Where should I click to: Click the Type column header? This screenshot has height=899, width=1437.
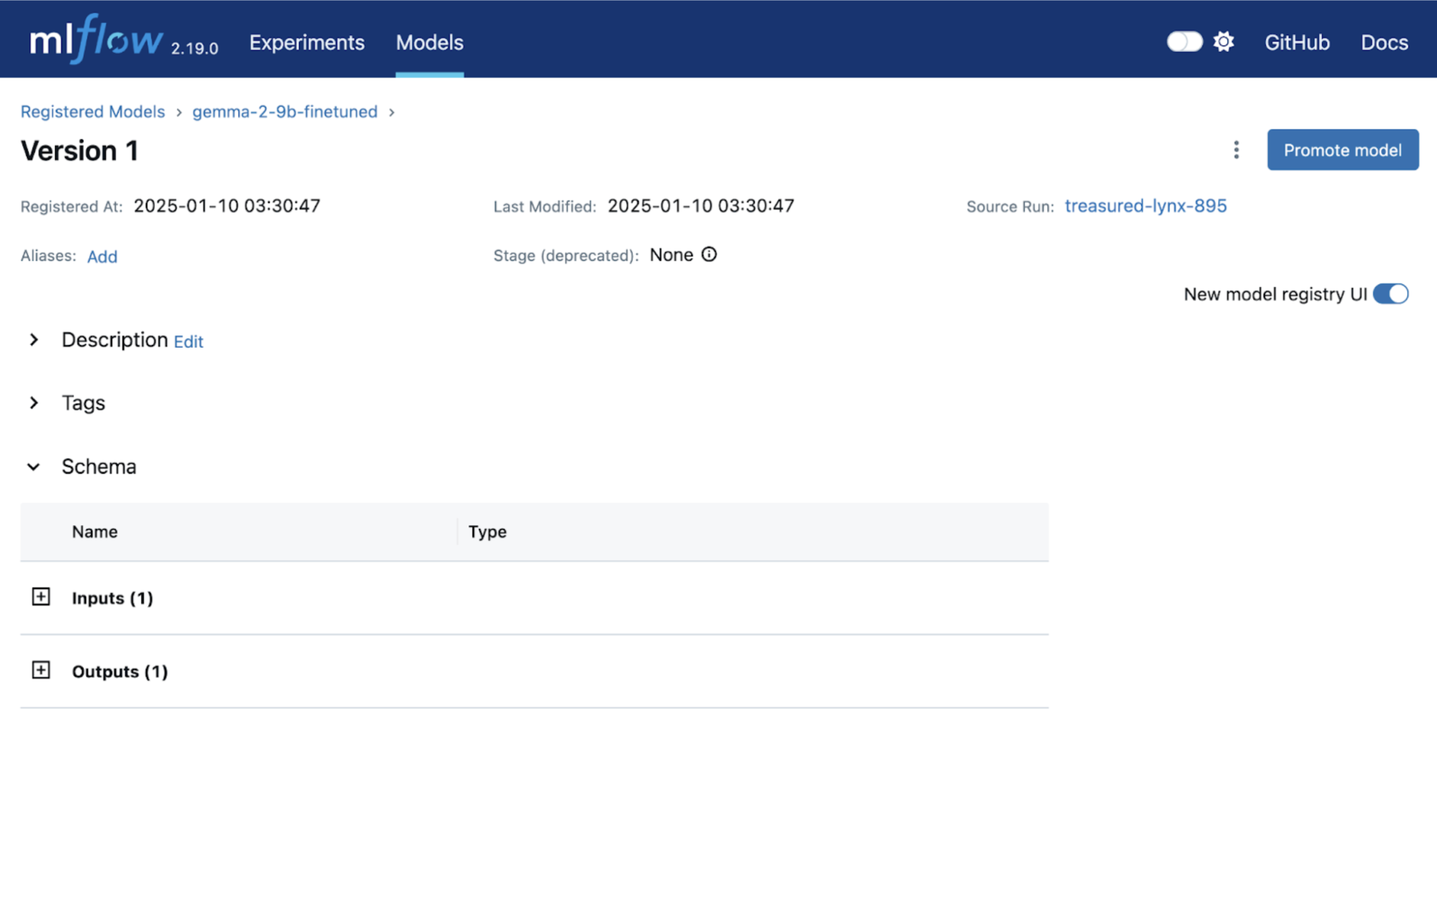[487, 532]
